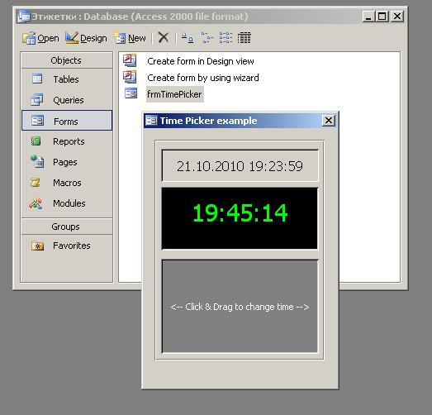Create a new object with New button
Viewport: 432px width, 415px height.
pyautogui.click(x=130, y=38)
